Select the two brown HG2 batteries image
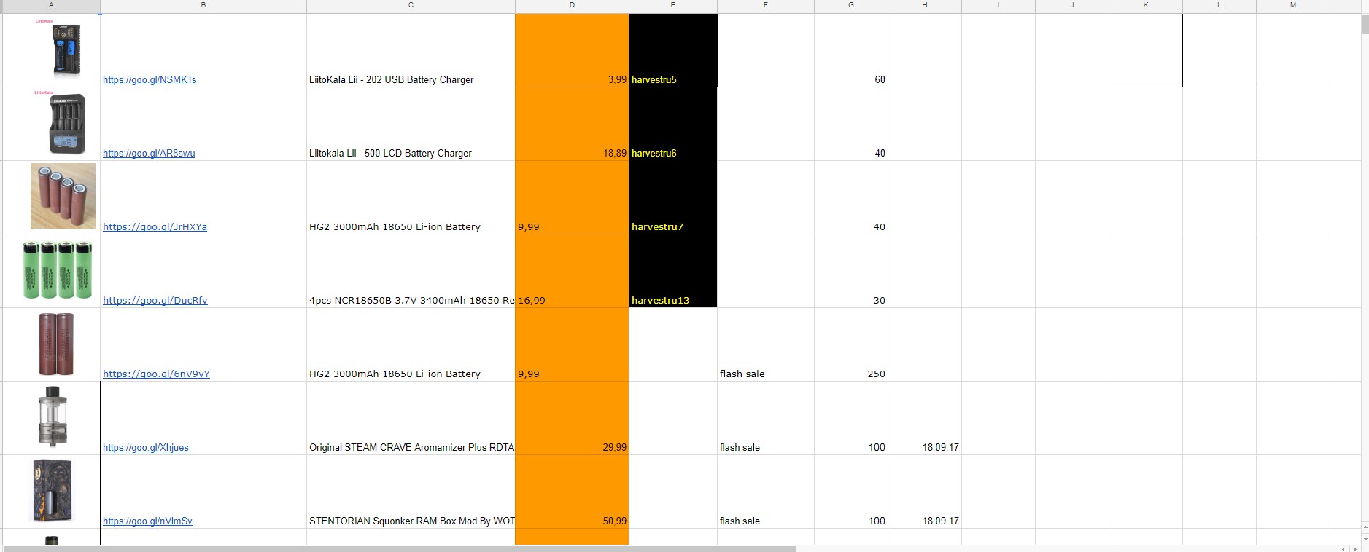 pos(56,344)
